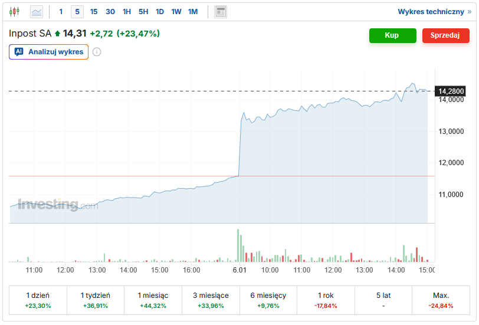Click the AI badge on Analizuj wykres
479x325 pixels.
[19, 52]
